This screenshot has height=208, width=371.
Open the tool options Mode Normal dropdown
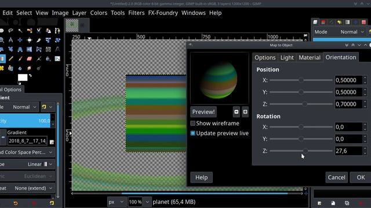24,107
